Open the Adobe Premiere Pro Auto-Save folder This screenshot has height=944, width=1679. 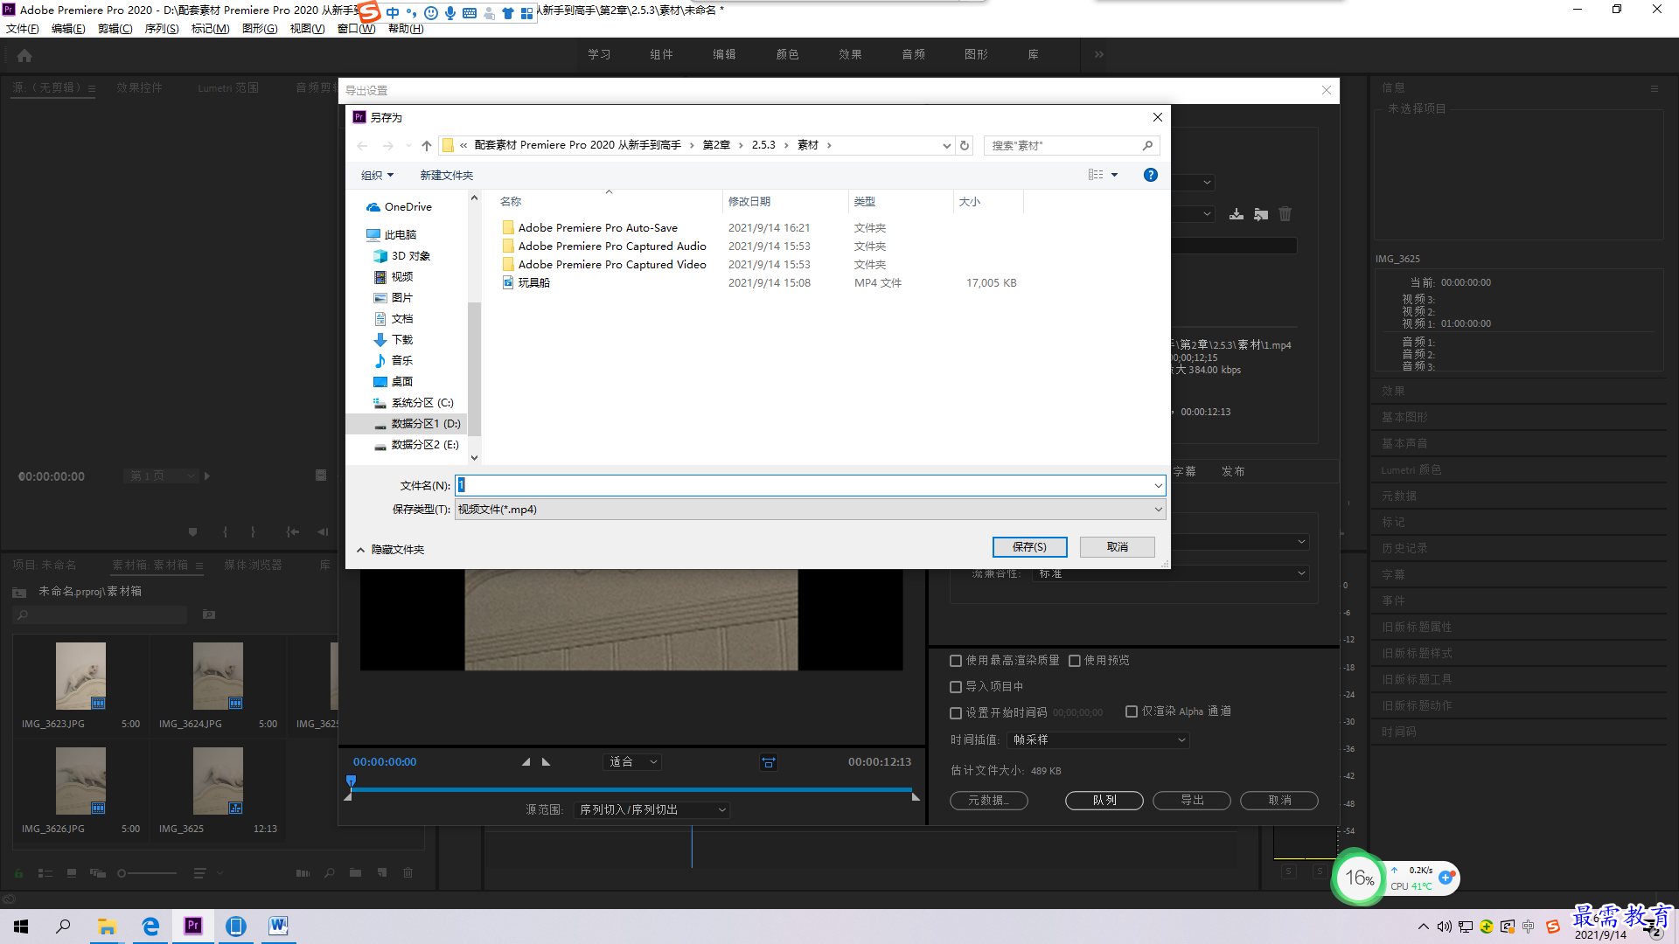pyautogui.click(x=597, y=228)
